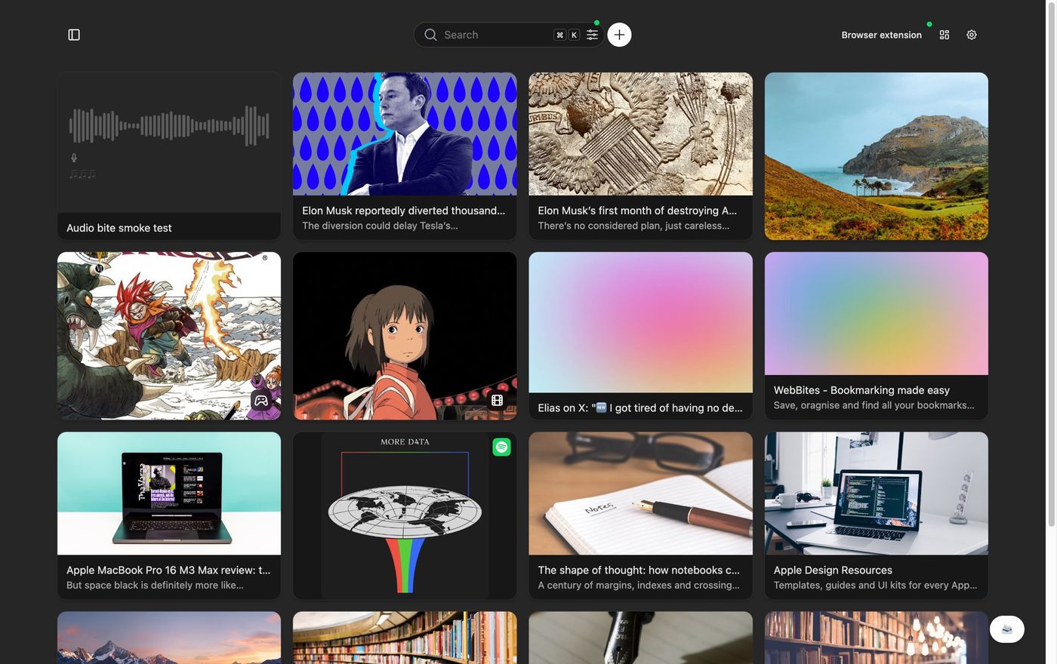Click the film badge on anime girl card
The height and width of the screenshot is (664, 1057).
point(497,401)
